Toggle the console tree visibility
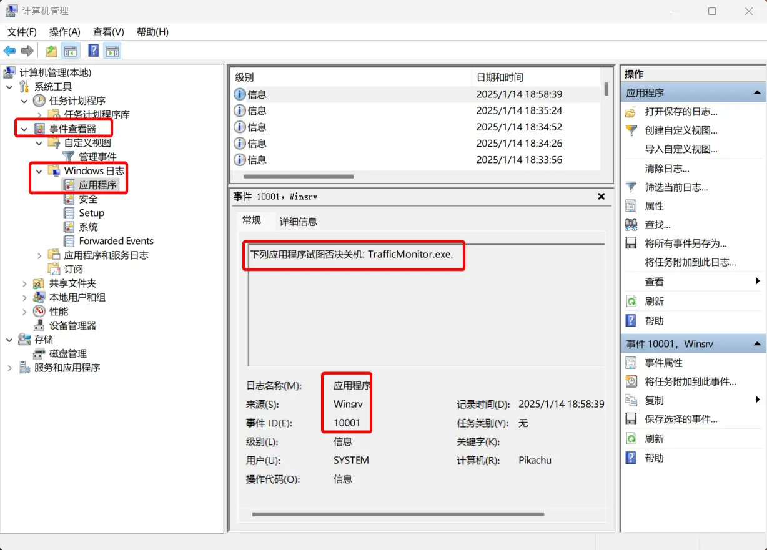 click(x=71, y=51)
